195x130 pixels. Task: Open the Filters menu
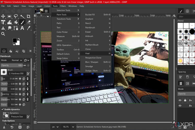coord(63,6)
